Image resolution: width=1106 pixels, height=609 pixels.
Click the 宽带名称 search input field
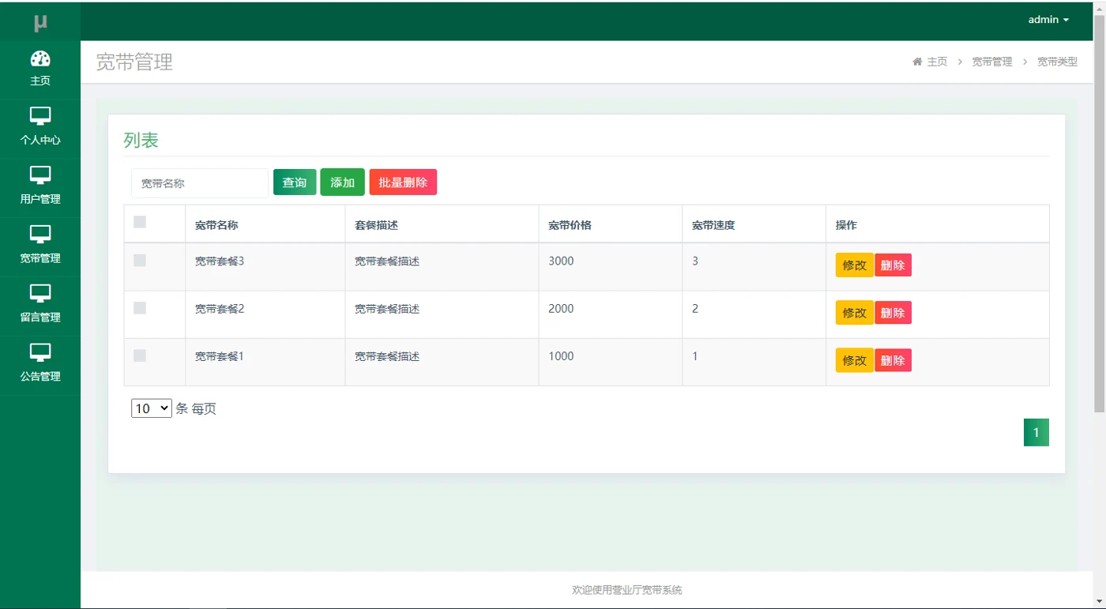(x=200, y=183)
